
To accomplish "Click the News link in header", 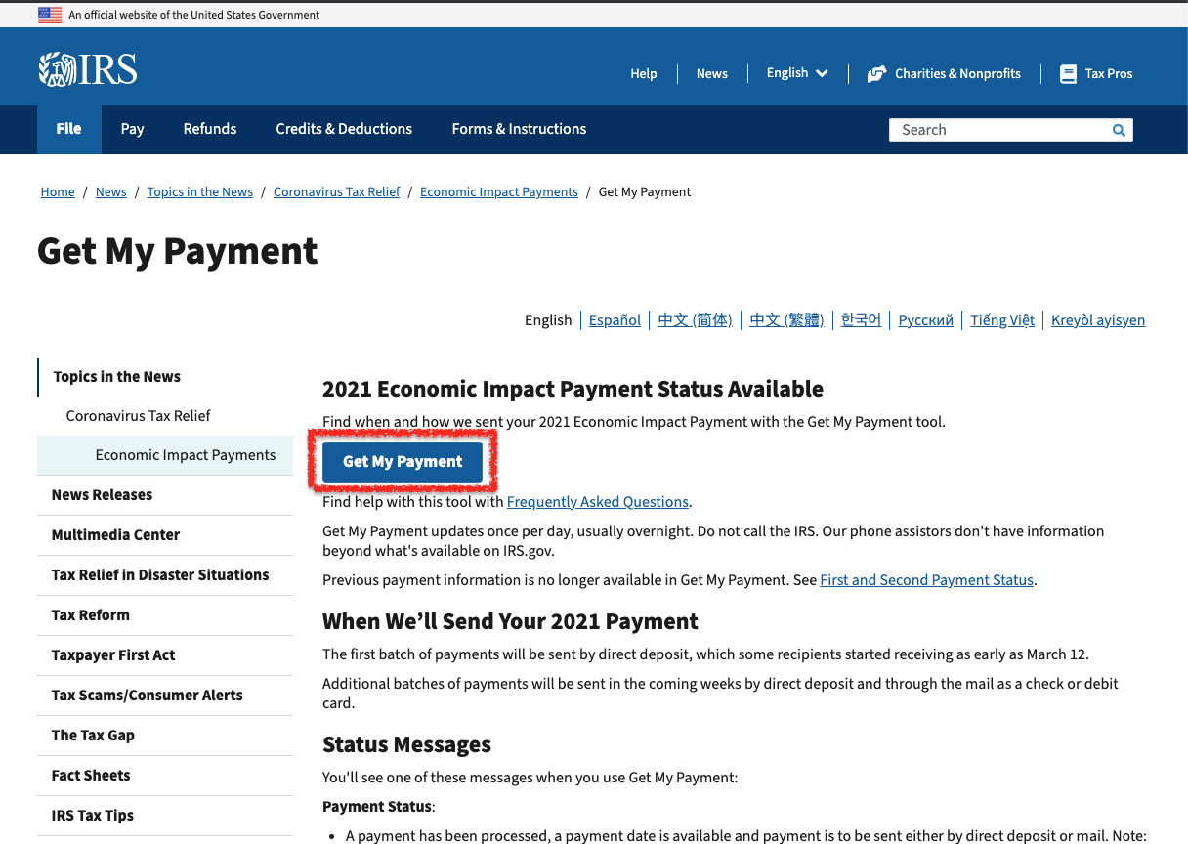I will (711, 73).
